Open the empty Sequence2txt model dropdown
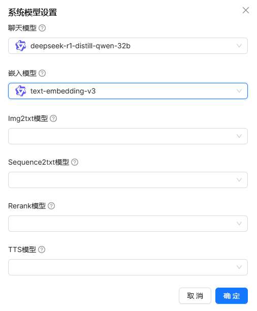 (x=128, y=180)
